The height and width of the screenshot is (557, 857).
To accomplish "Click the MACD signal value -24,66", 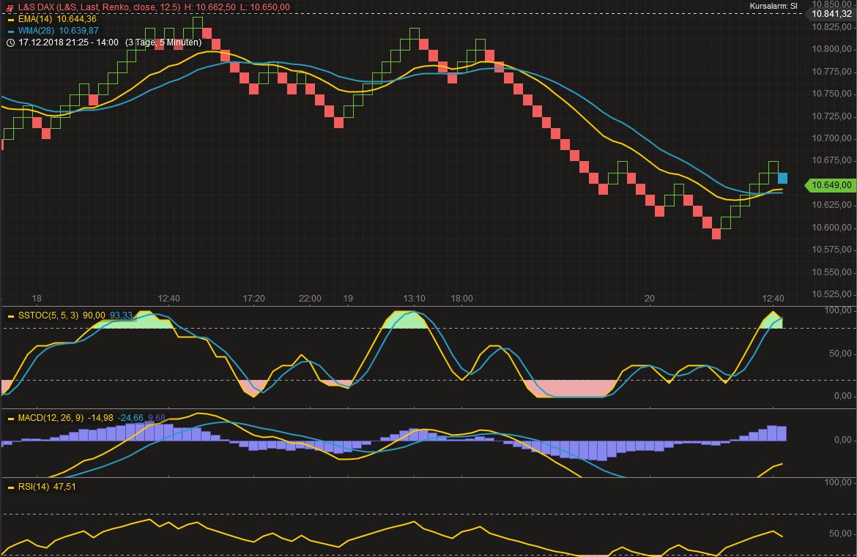I will [130, 418].
